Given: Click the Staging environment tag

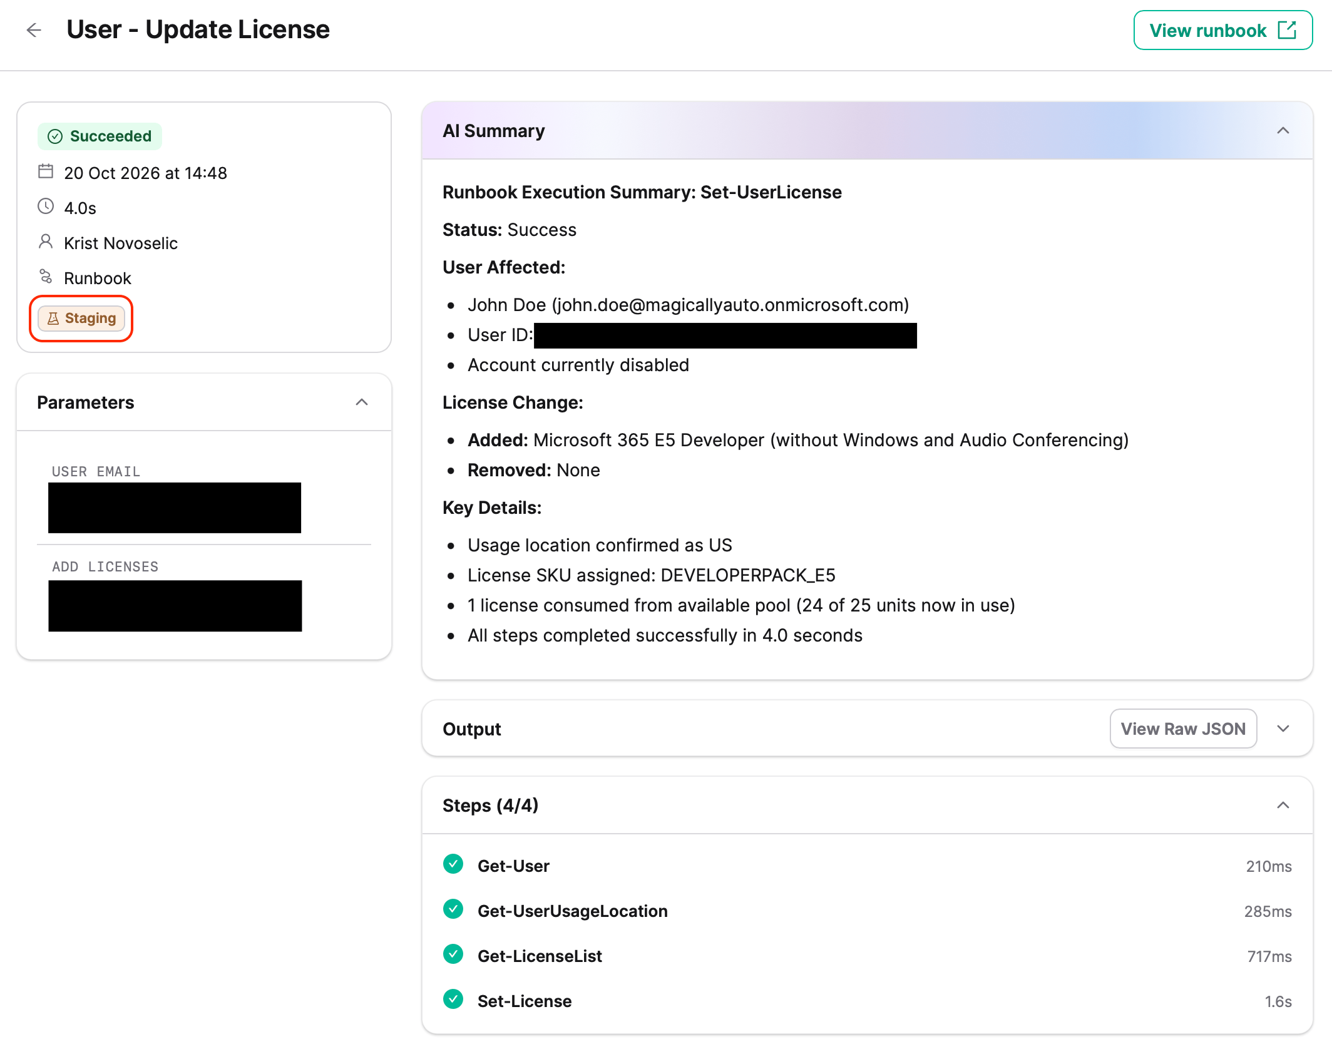Looking at the screenshot, I should (81, 319).
